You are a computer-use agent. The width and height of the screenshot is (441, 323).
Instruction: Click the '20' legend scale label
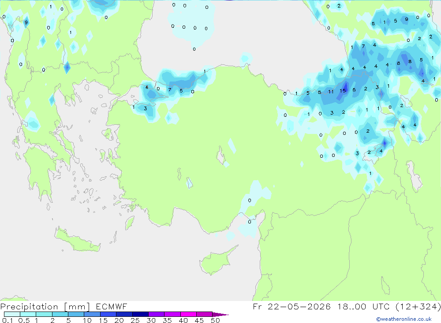tap(119, 320)
